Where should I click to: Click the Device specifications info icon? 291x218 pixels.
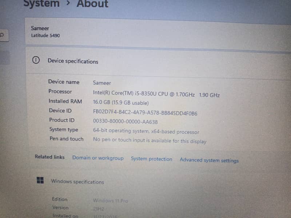(x=36, y=61)
